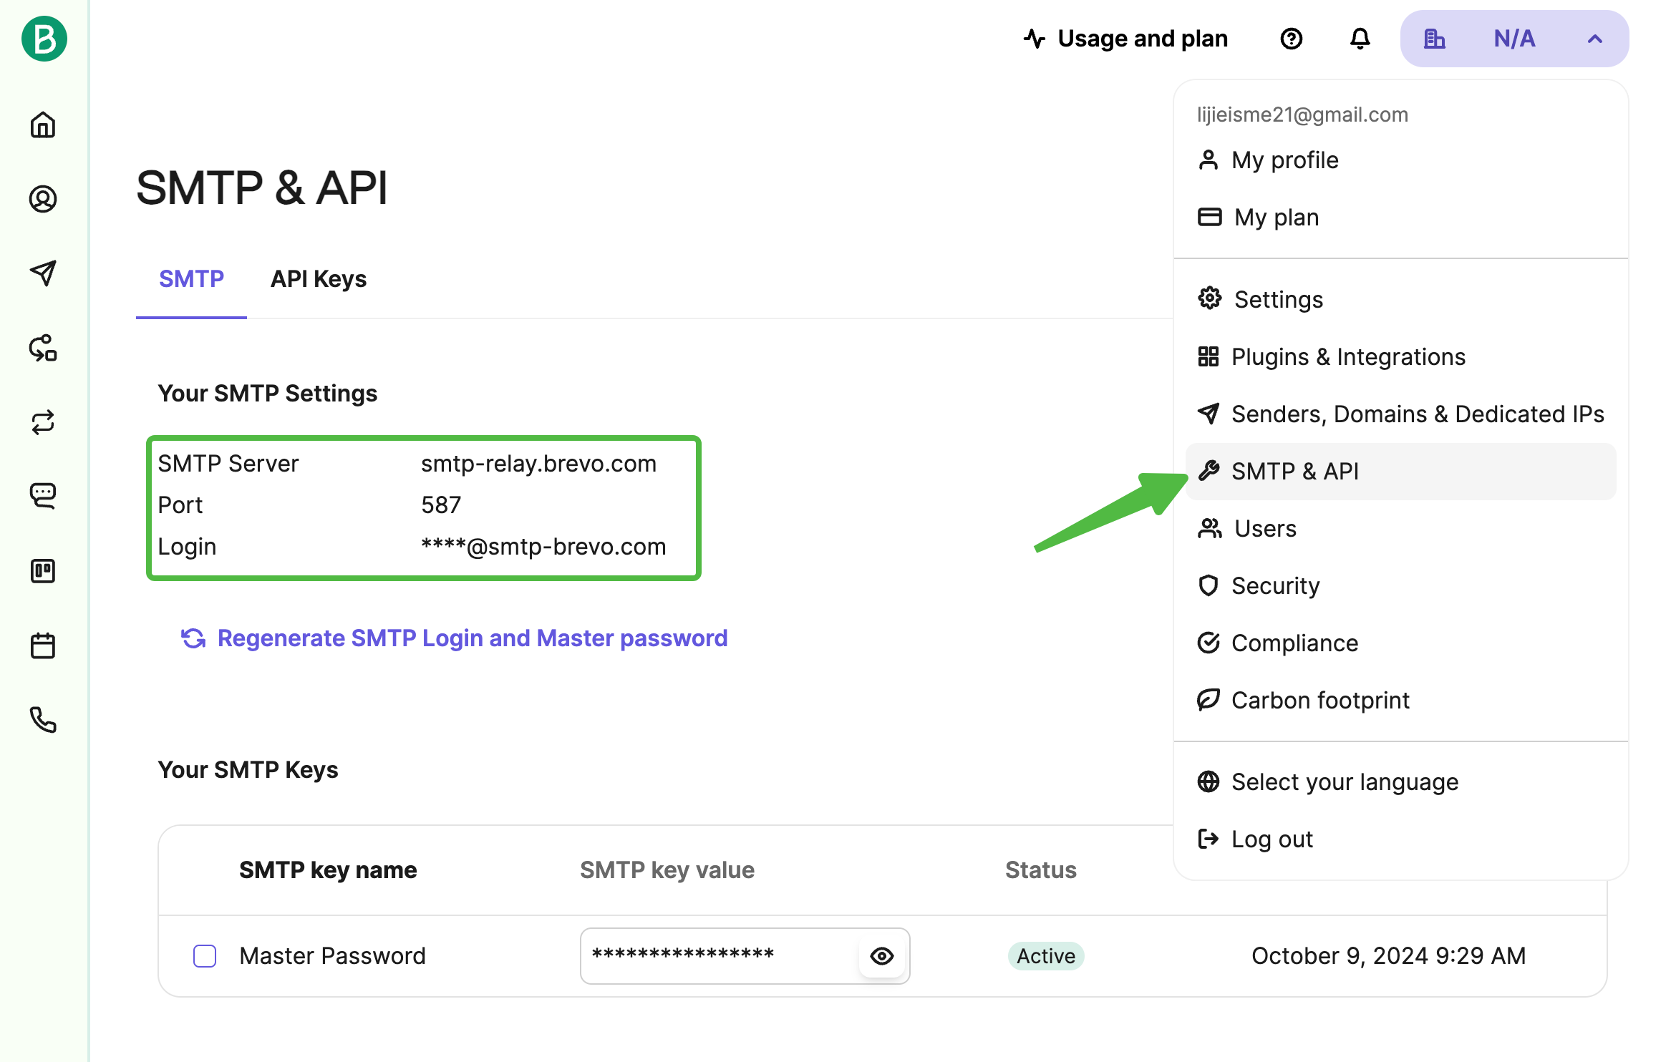This screenshot has height=1062, width=1671.
Task: Click the Master Password key name
Action: point(332,956)
